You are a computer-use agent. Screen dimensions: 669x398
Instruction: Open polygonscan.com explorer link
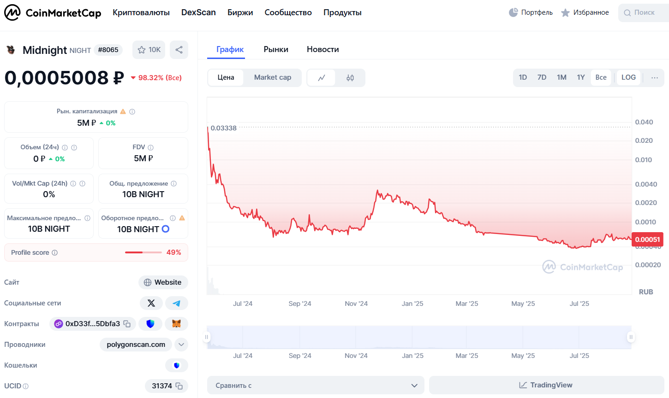pyautogui.click(x=136, y=345)
